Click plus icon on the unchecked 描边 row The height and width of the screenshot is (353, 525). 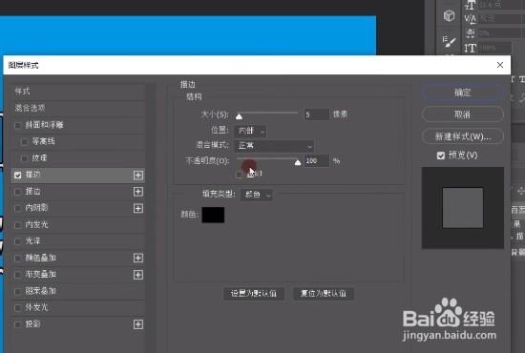coord(138,192)
